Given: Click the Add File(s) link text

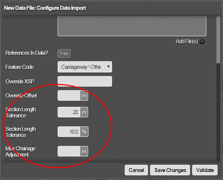Looking at the screenshot, I should (186, 42).
